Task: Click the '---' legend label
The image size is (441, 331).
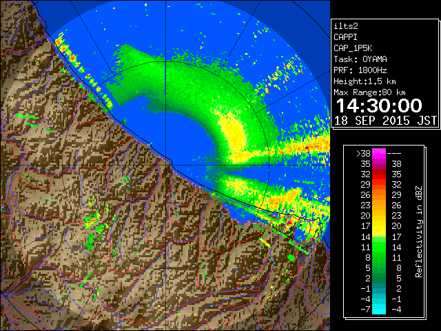Action: (x=394, y=154)
